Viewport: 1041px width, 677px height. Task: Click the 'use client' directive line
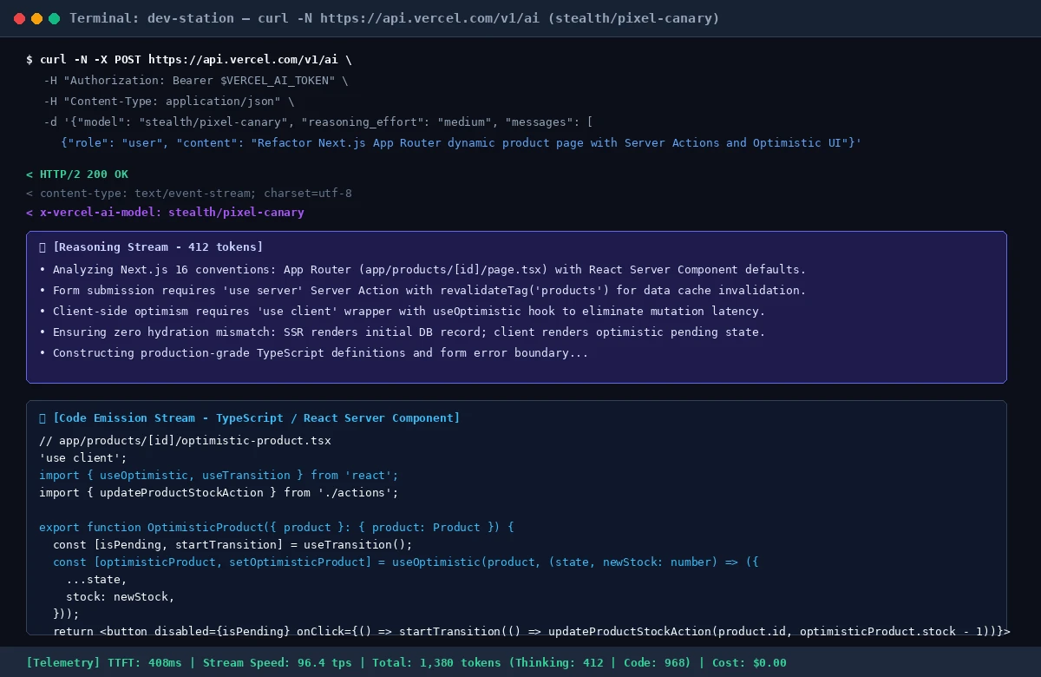coord(83,457)
